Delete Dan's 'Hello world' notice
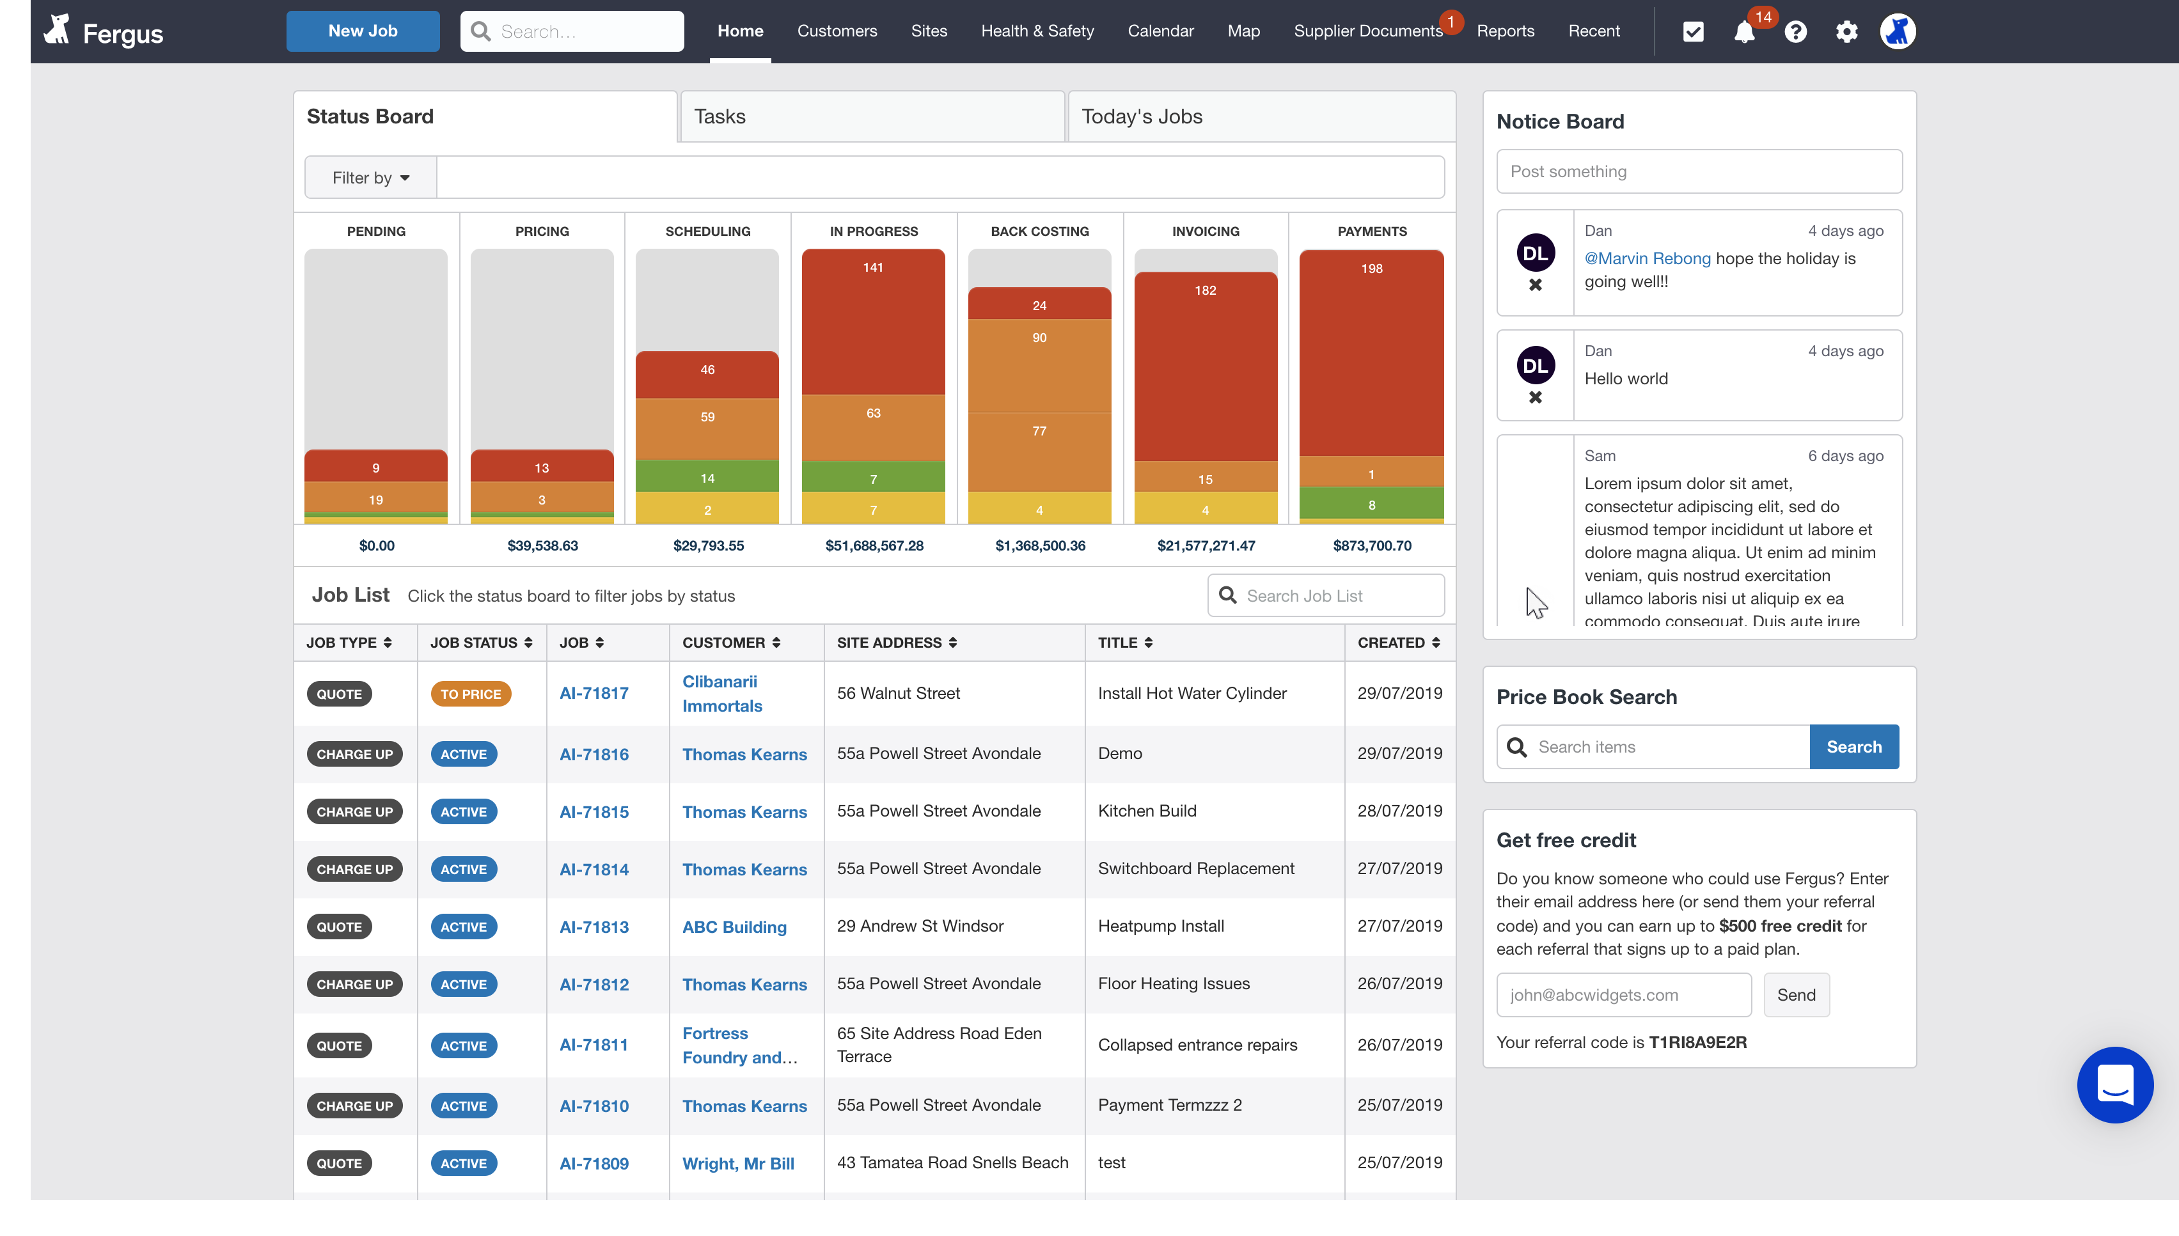Viewport: 2179px width, 1236px height. (x=1535, y=397)
